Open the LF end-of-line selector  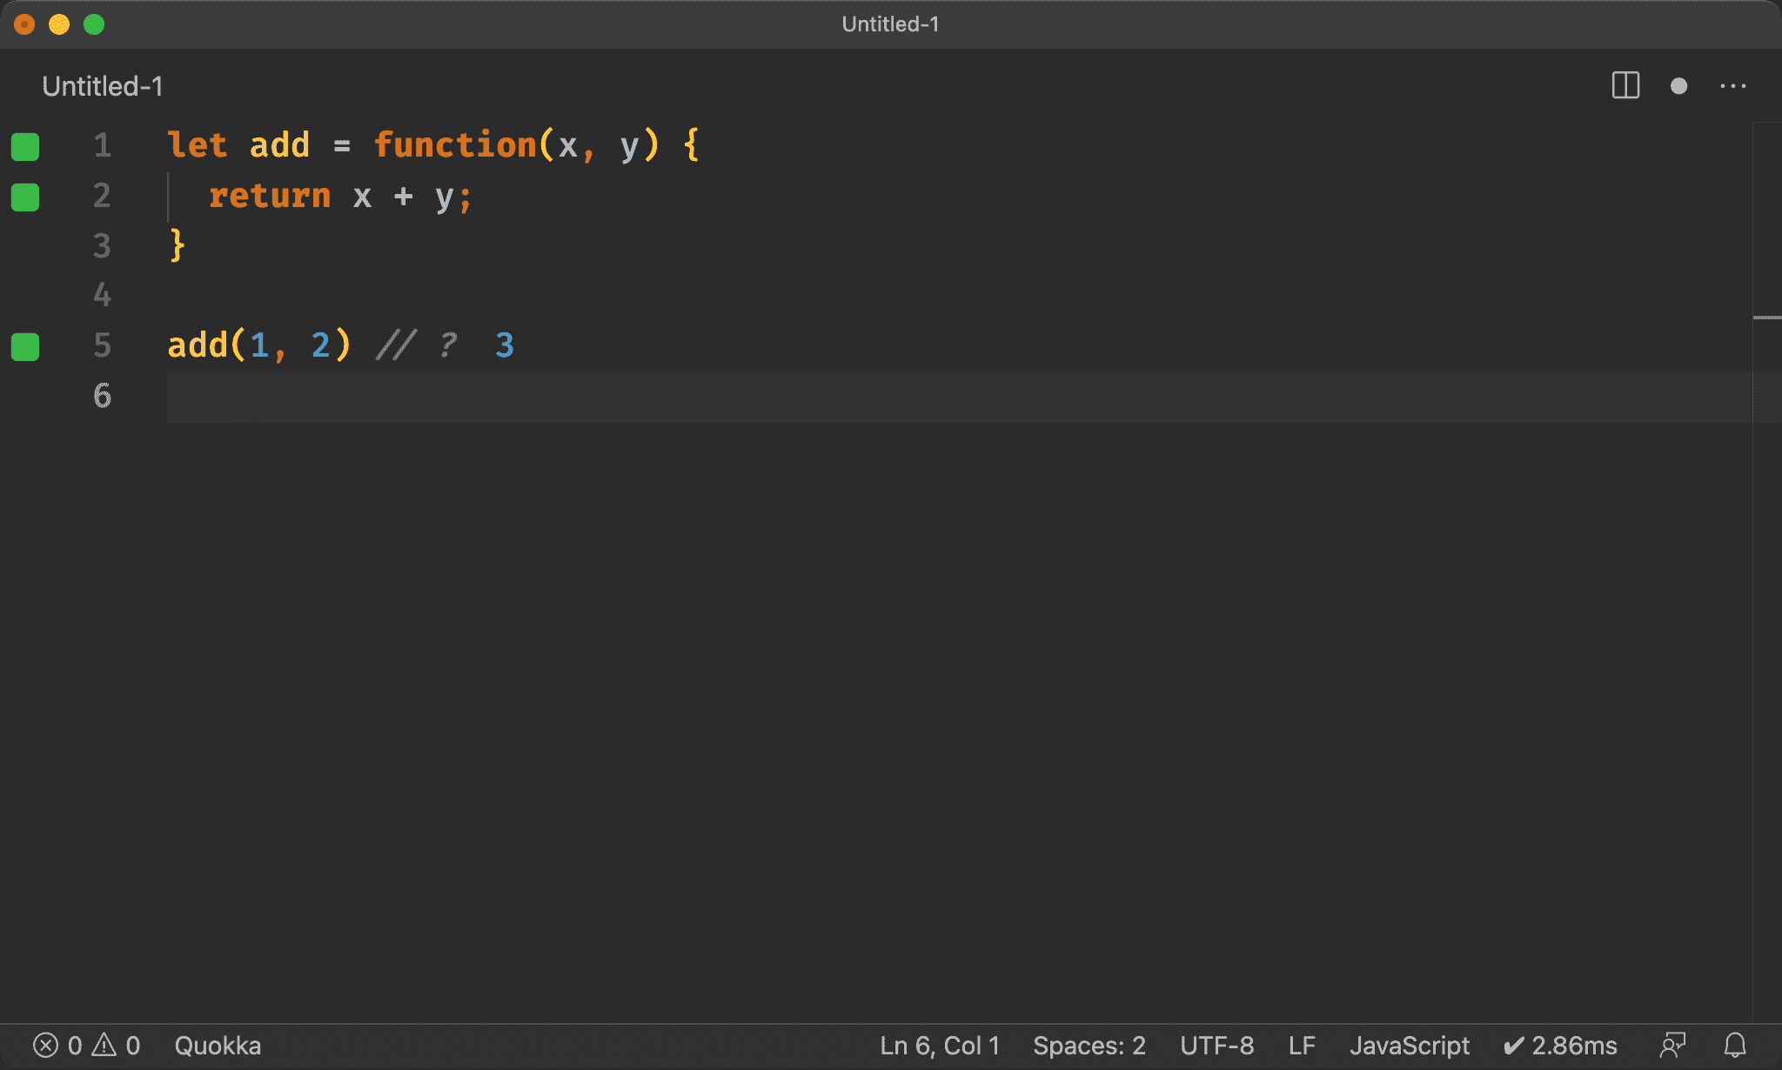coord(1301,1045)
